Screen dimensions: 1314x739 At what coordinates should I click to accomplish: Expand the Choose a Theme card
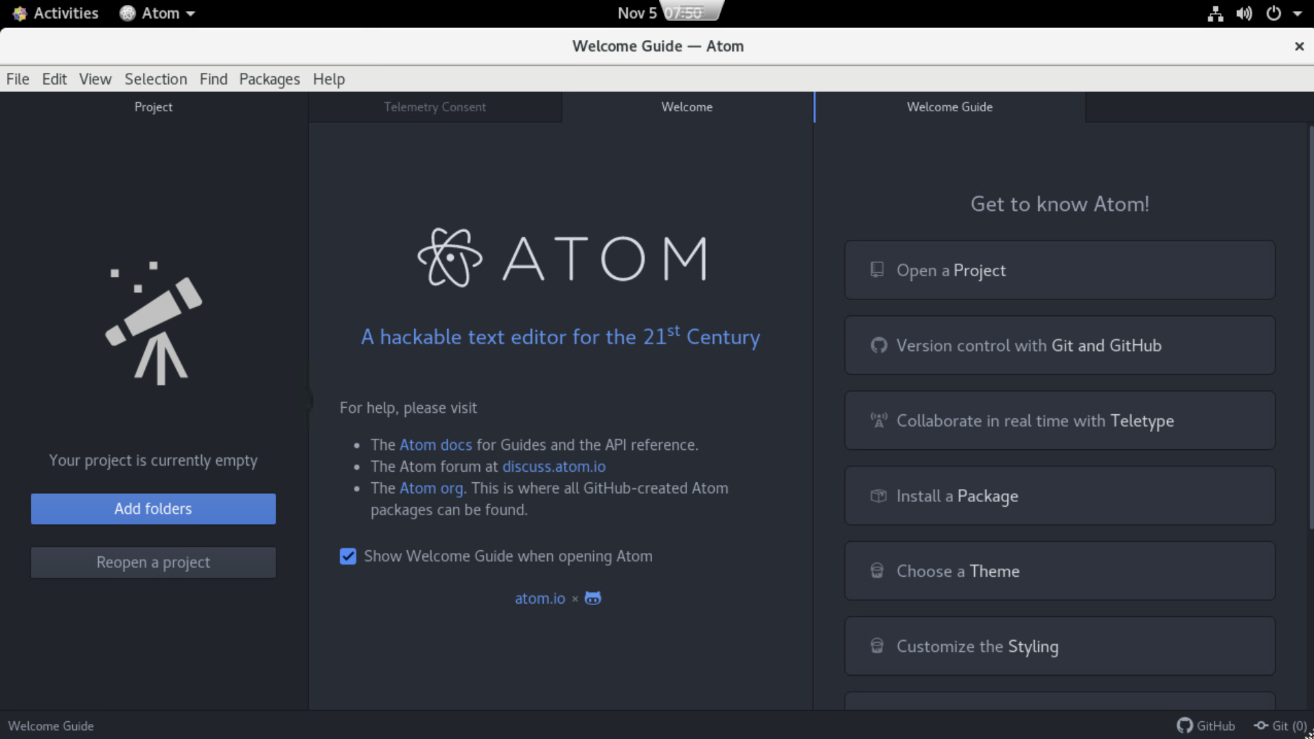[x=1059, y=571]
